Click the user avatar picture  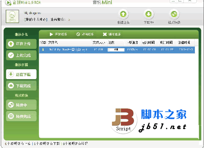coord(12,16)
